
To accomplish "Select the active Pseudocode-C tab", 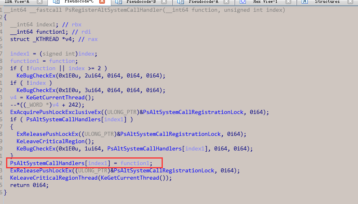I will [x=79, y=2].
